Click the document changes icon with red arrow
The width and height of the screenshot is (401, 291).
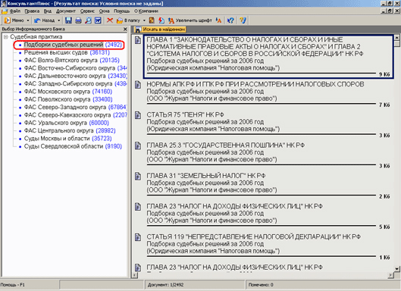coord(161,20)
